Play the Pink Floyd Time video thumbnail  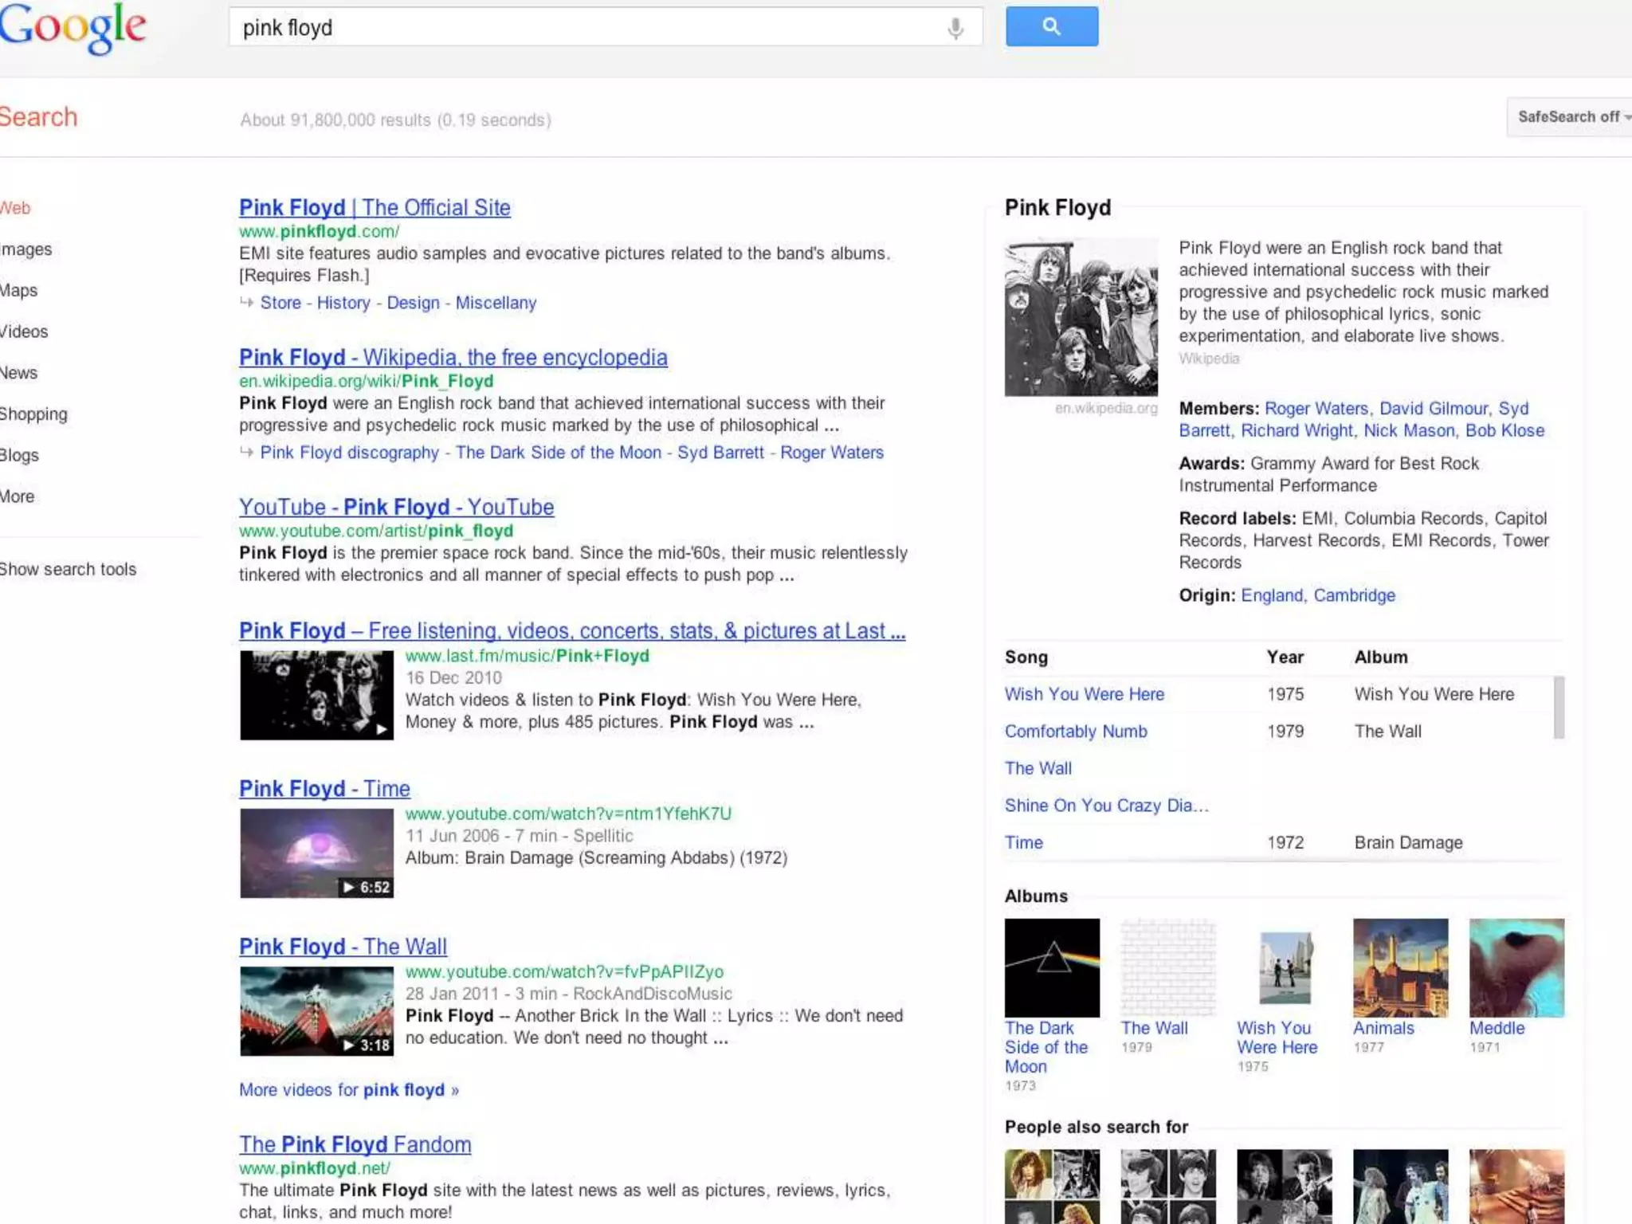tap(316, 853)
